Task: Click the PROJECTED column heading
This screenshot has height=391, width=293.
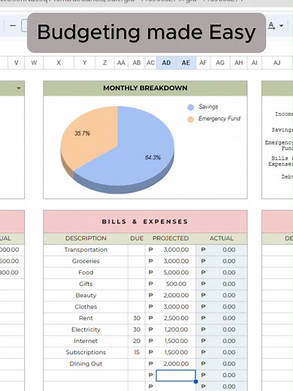Action: (x=171, y=238)
